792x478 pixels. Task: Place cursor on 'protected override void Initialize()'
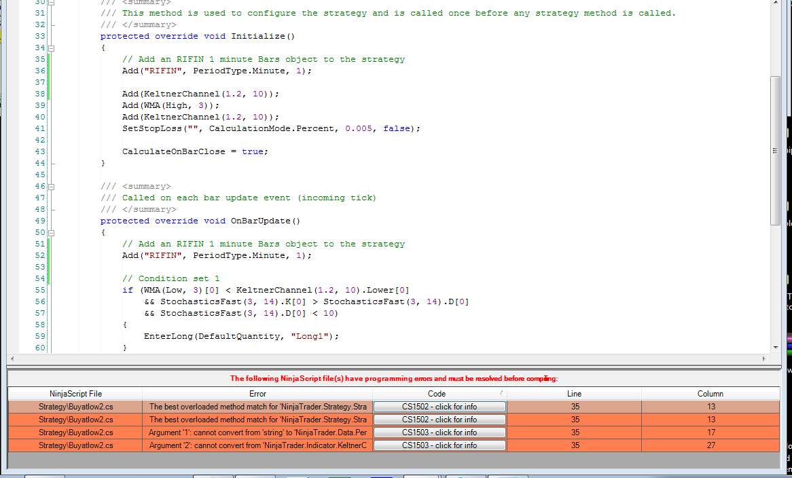click(x=198, y=37)
